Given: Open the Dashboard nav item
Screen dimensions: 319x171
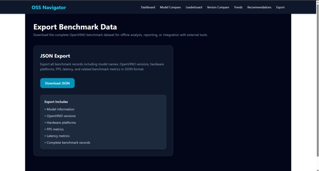Looking at the screenshot, I should 148,8.
